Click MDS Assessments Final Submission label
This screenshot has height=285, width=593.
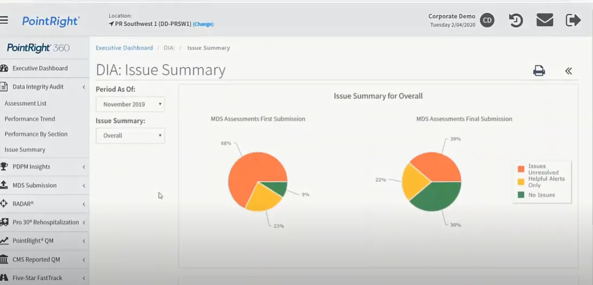[464, 119]
